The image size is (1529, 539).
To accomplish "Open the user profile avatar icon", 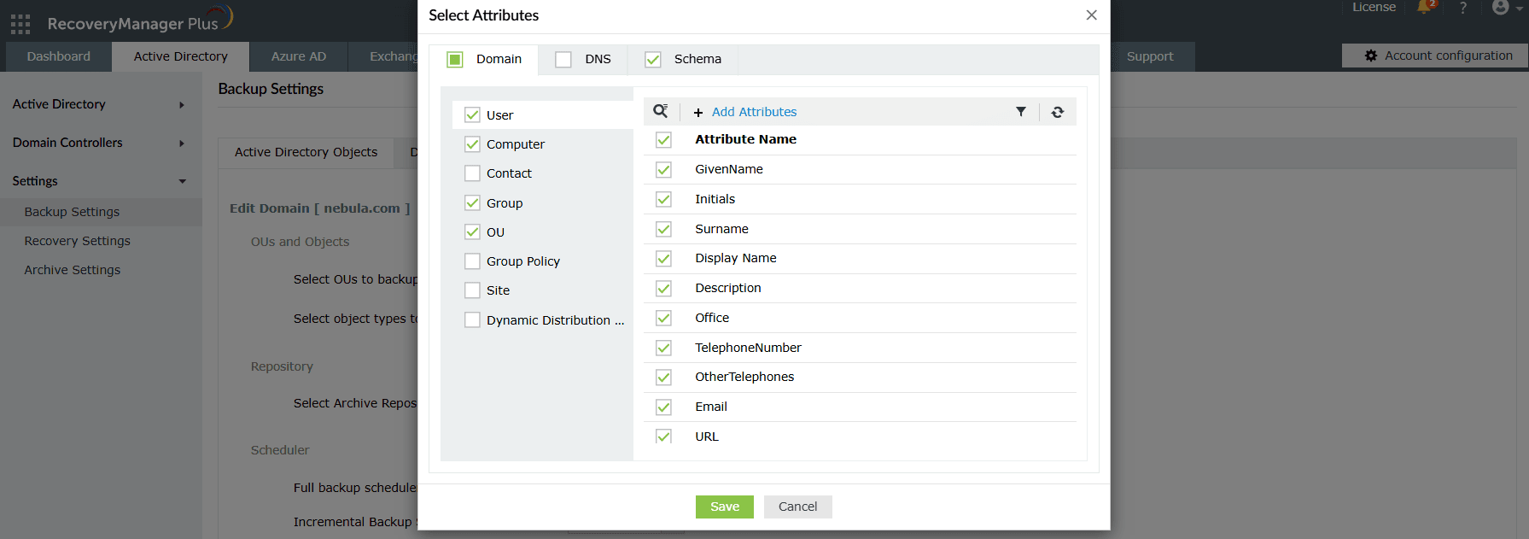I will (1500, 8).
